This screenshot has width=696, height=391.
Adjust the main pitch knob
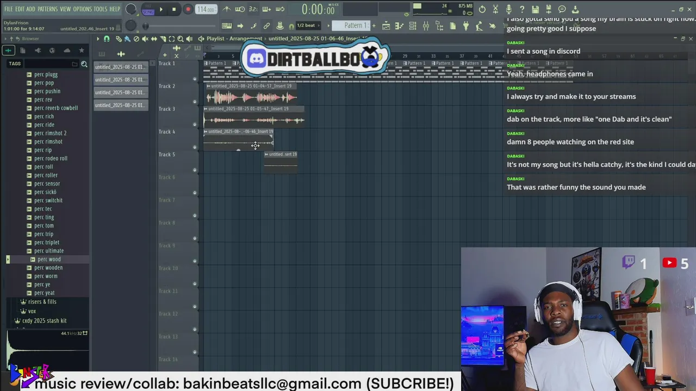tap(131, 26)
